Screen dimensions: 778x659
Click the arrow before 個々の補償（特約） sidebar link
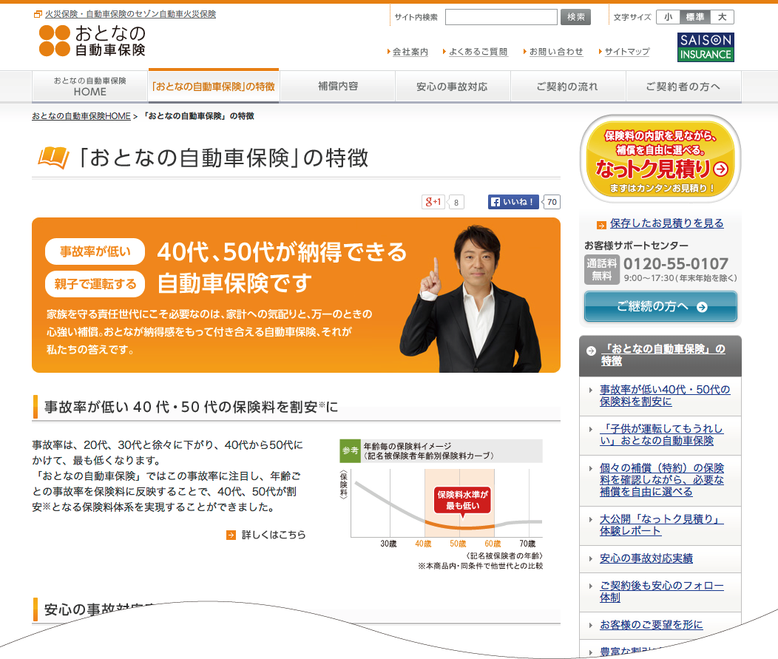(590, 468)
